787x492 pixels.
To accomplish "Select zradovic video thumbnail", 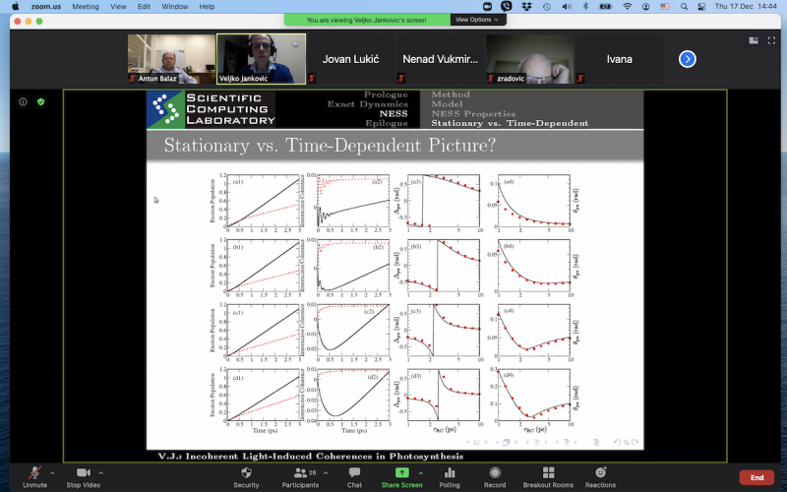I will click(x=529, y=59).
